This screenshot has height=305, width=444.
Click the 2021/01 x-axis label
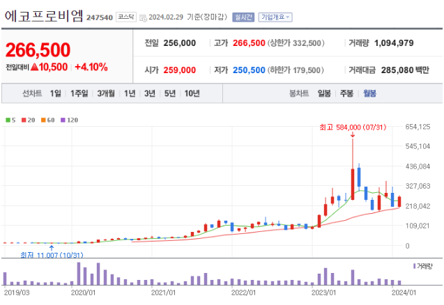click(x=163, y=292)
